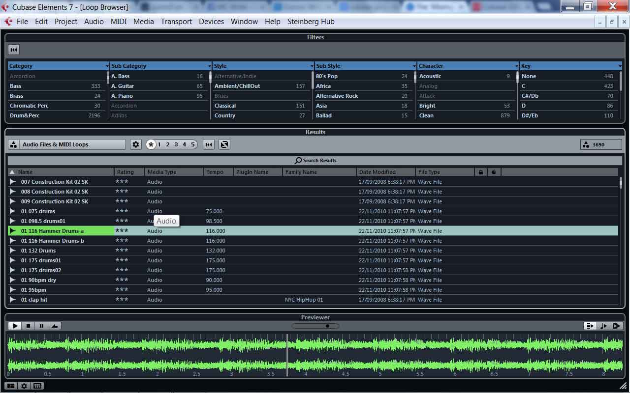Sort results by Tempo column
The image size is (630, 393).
coord(219,172)
